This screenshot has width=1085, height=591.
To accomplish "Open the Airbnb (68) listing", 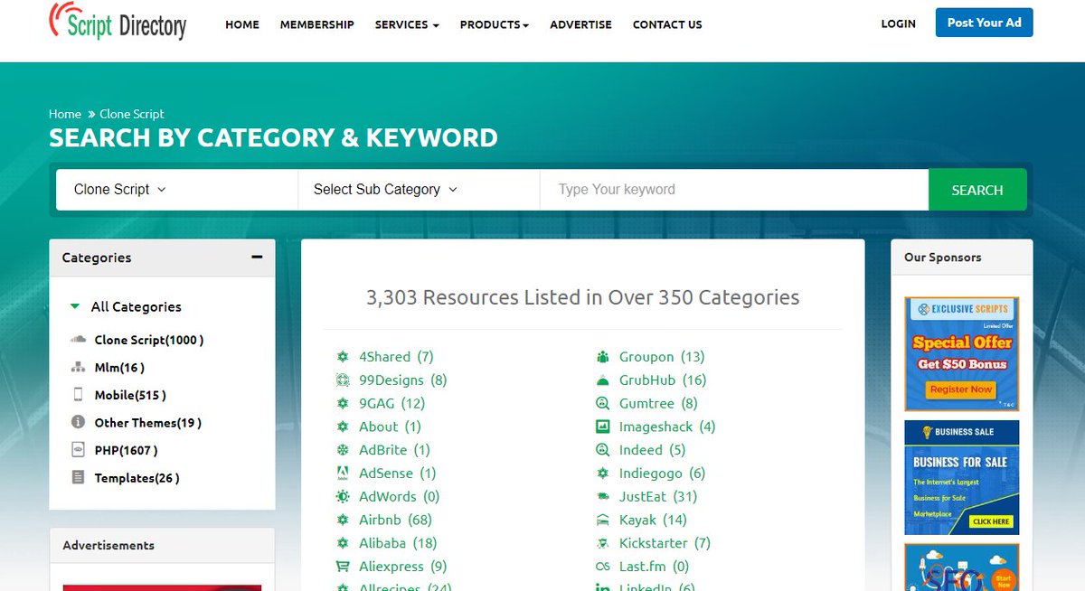I will (395, 521).
